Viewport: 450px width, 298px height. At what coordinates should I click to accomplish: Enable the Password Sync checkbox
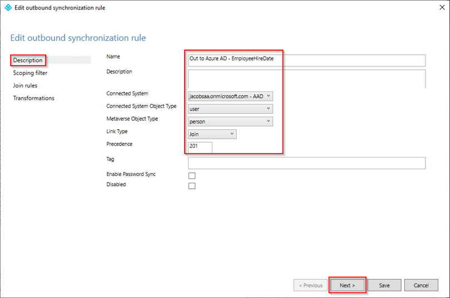click(x=192, y=175)
